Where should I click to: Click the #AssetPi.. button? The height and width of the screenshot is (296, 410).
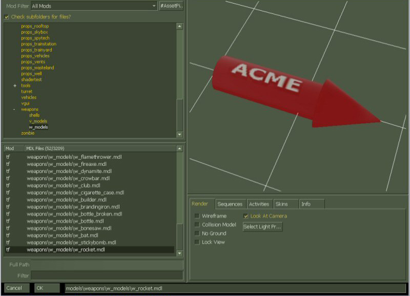pos(172,6)
